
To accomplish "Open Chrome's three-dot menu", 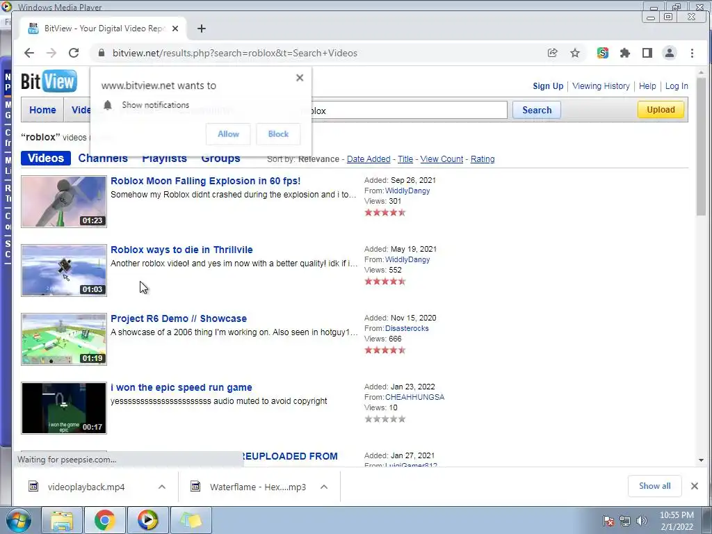I will coord(692,53).
